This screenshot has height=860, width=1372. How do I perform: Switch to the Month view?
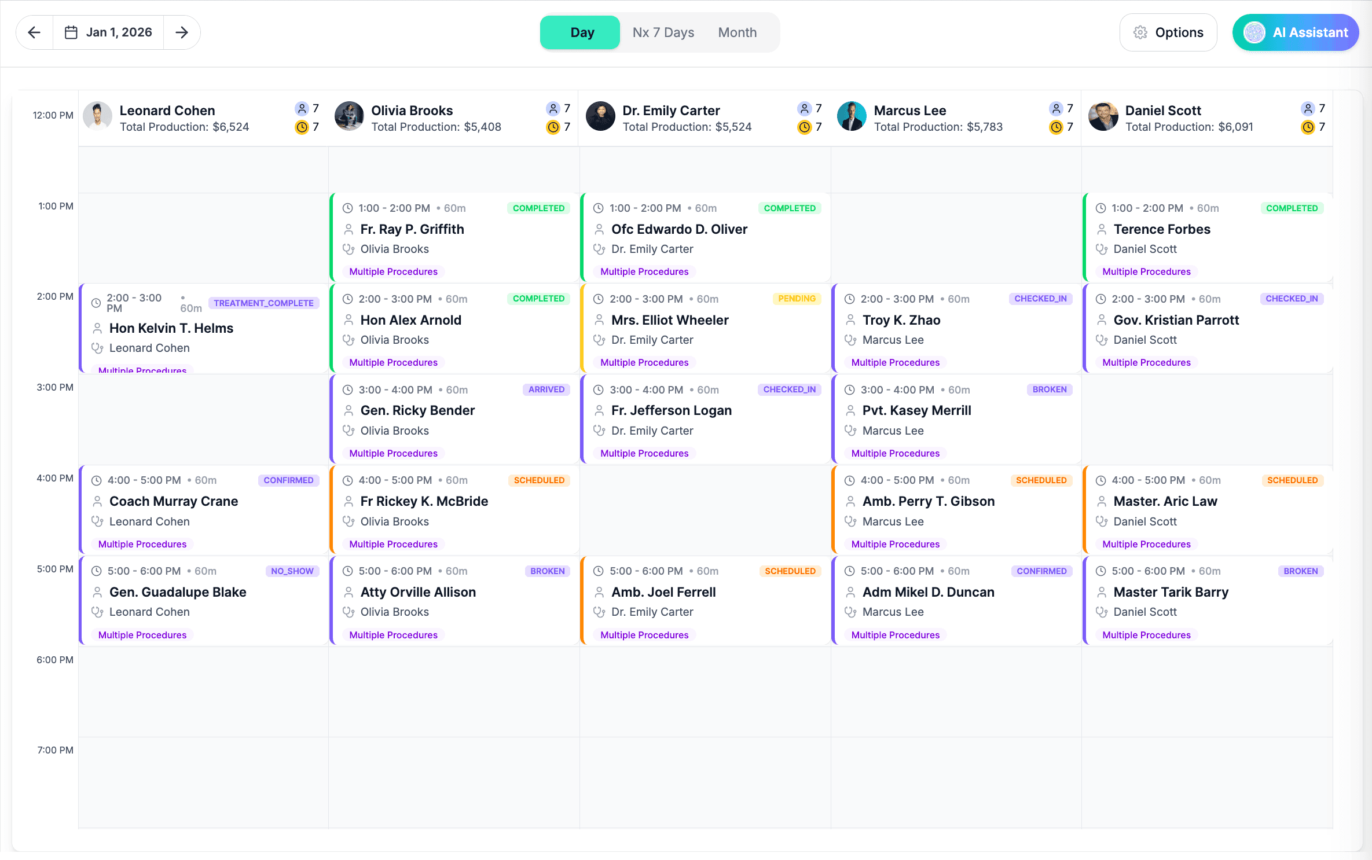coord(737,32)
